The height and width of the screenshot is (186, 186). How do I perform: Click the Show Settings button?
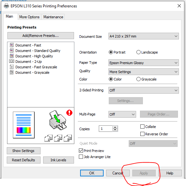(x=23, y=151)
